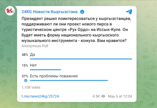Open 24KG Новости Кыргызстана channel title
Image resolution: width=157 pixels, height=108 pixels.
coord(50,12)
